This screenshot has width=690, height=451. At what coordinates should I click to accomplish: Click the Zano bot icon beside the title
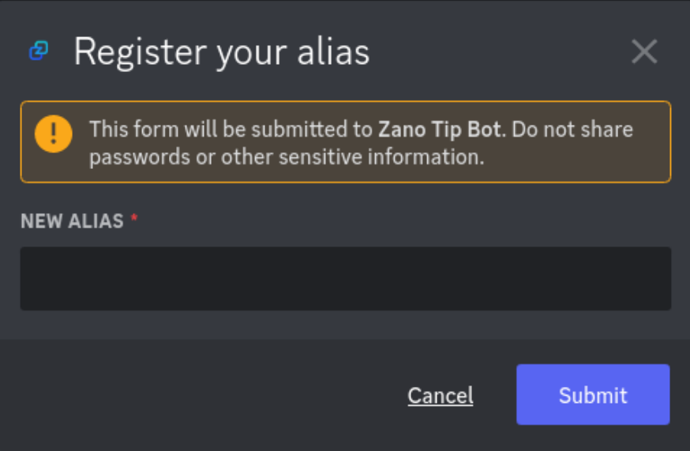coord(39,51)
